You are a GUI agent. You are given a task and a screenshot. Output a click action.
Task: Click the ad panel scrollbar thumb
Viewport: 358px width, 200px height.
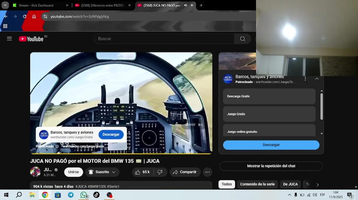click(x=321, y=106)
